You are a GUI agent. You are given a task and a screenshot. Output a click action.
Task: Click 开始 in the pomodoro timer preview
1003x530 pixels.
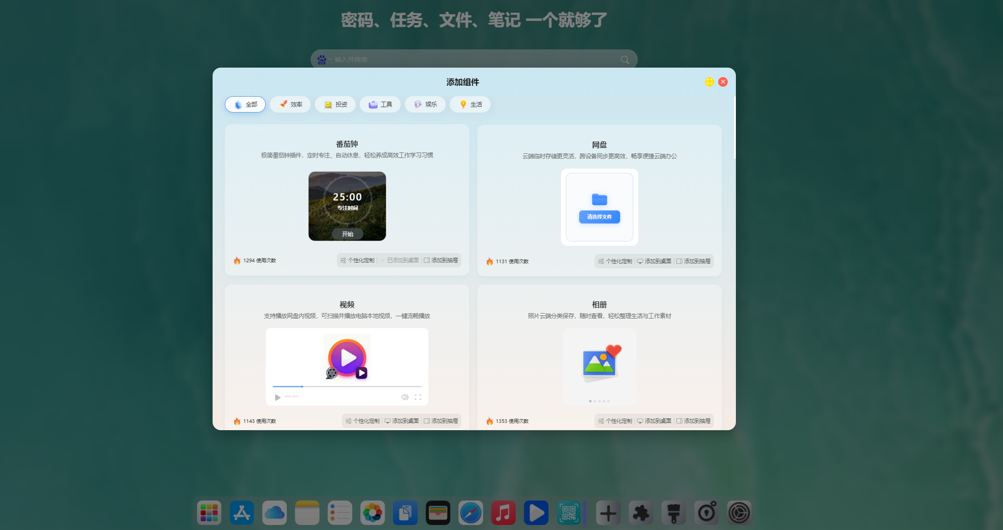click(348, 234)
